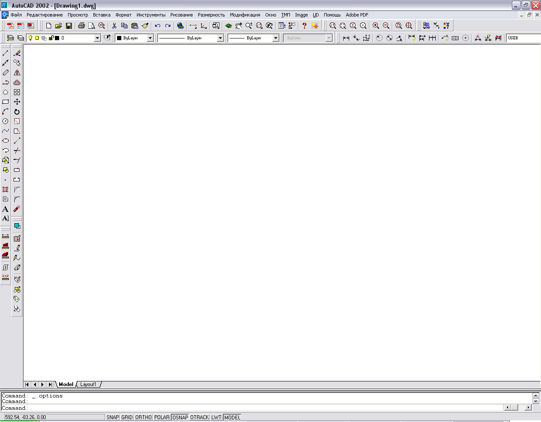Open the Adobe PDF menu
Screen dimensions: 541x422
point(357,15)
